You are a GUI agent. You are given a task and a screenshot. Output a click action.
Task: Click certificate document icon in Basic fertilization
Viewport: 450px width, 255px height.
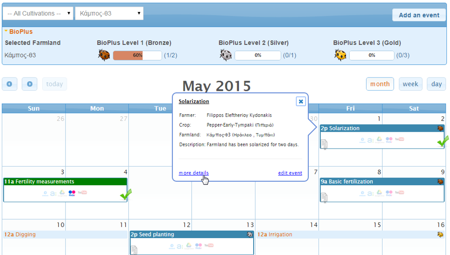pos(324,198)
